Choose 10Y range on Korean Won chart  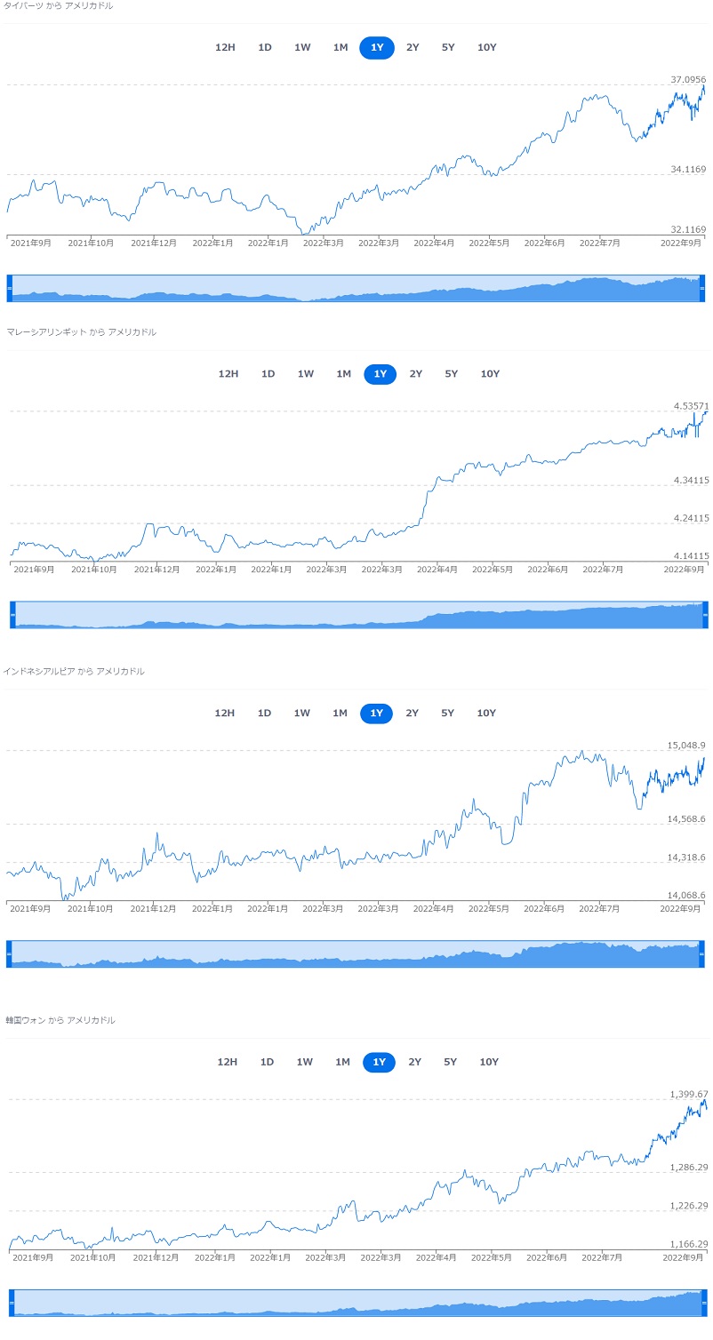click(x=489, y=1063)
